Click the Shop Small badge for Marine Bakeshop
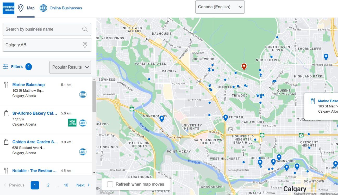This screenshot has height=195, width=338. (x=83, y=94)
